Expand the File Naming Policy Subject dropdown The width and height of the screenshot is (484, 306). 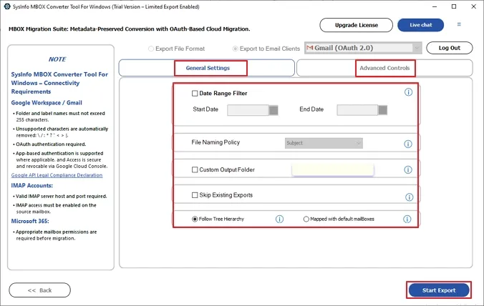(324, 143)
